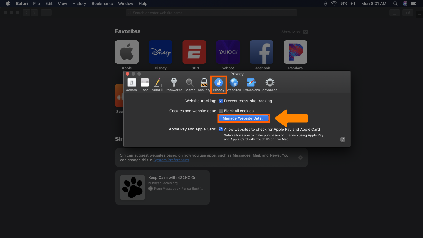Expand Show More favorites chevron
The height and width of the screenshot is (238, 423).
[x=305, y=32]
